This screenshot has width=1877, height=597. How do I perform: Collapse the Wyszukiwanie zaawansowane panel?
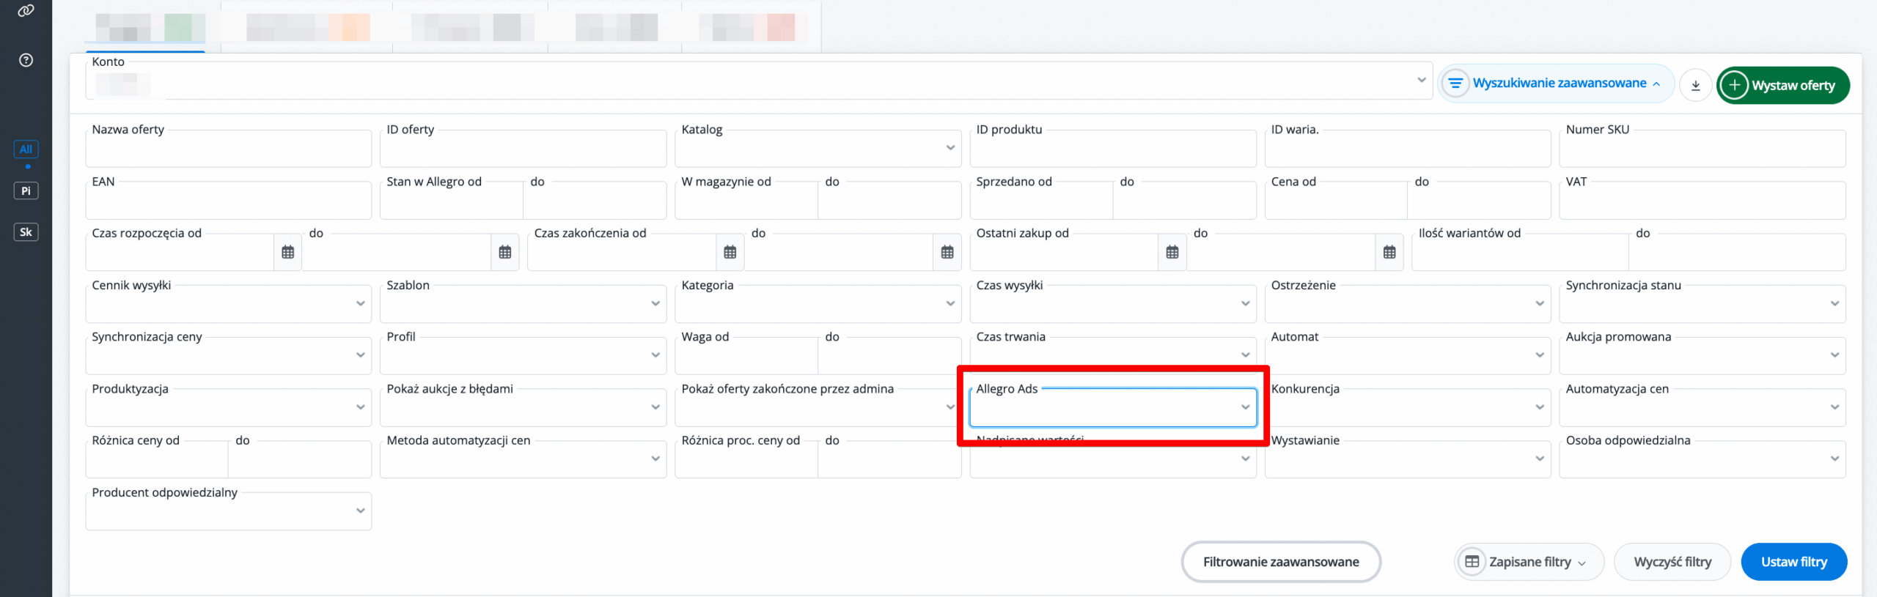coord(1557,84)
